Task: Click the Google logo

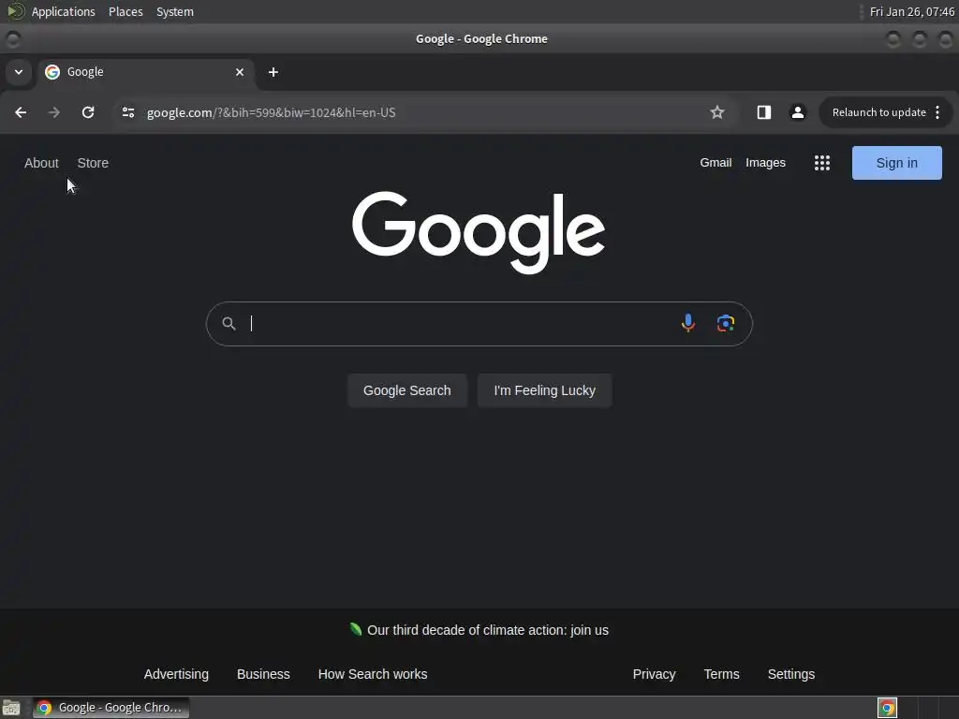Action: point(479,232)
